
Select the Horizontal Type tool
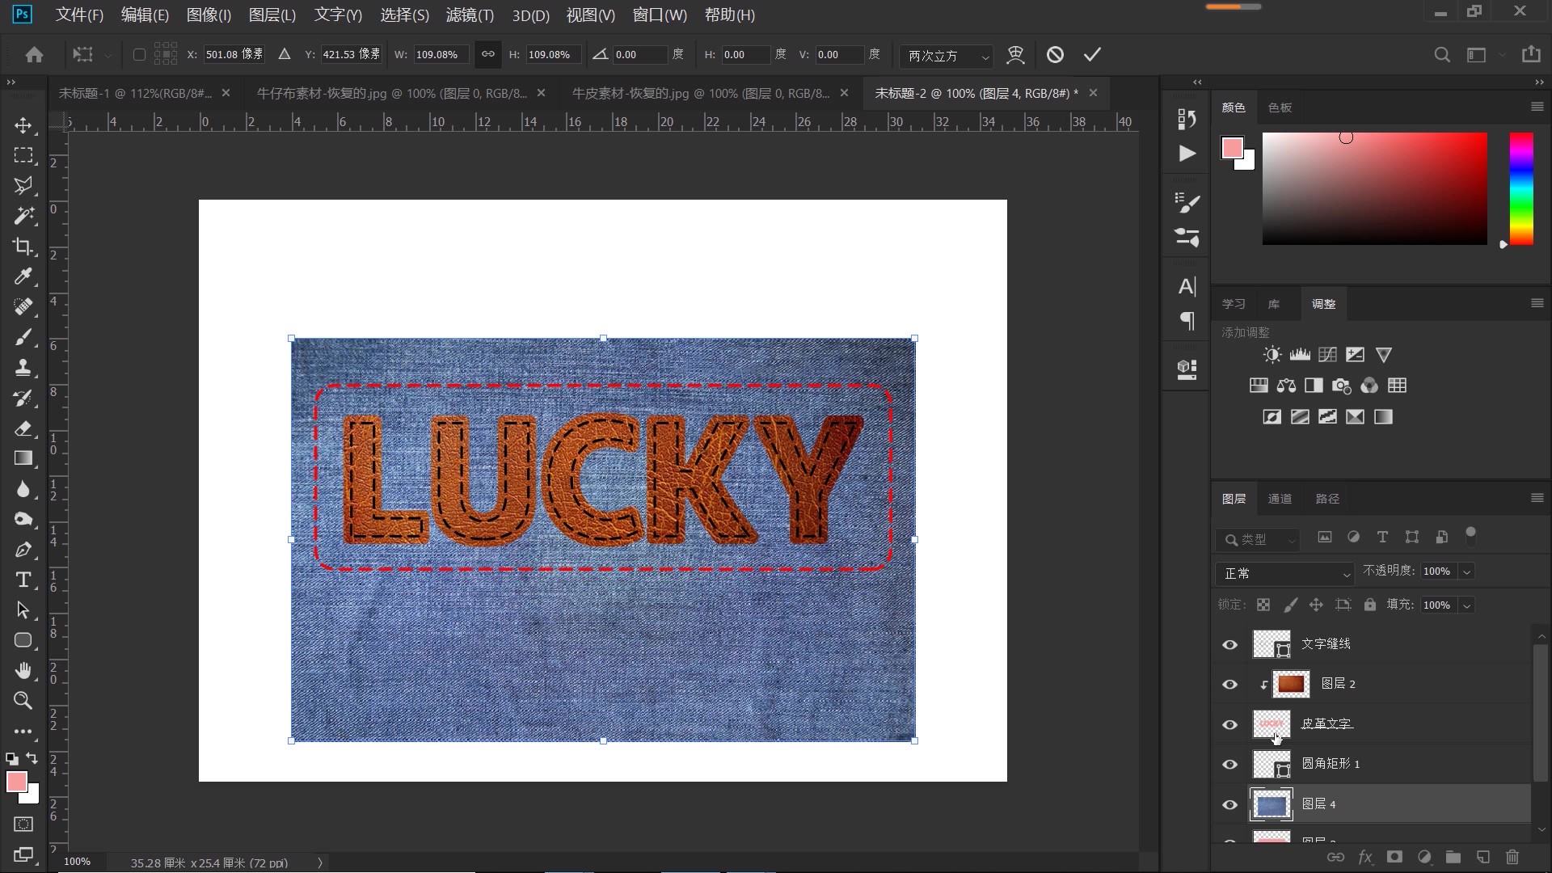[23, 580]
